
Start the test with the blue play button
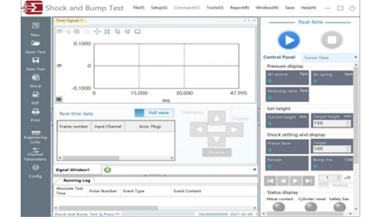coord(289,40)
